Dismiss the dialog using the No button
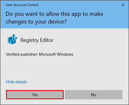This screenshot has width=129, height=105. click(93, 95)
